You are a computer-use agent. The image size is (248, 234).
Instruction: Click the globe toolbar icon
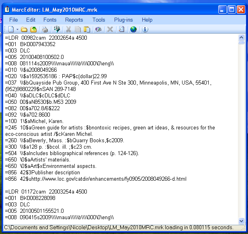133,29
